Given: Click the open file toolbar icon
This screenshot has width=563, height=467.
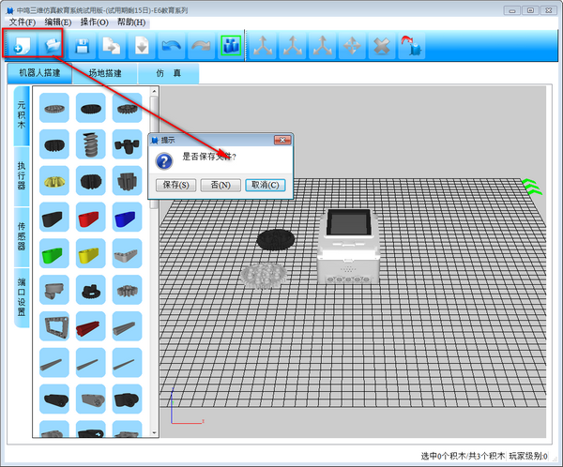Looking at the screenshot, I should (51, 44).
